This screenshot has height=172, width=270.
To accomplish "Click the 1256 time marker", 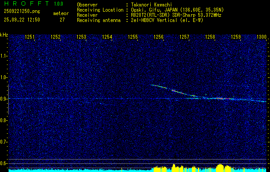I will point(158,37).
